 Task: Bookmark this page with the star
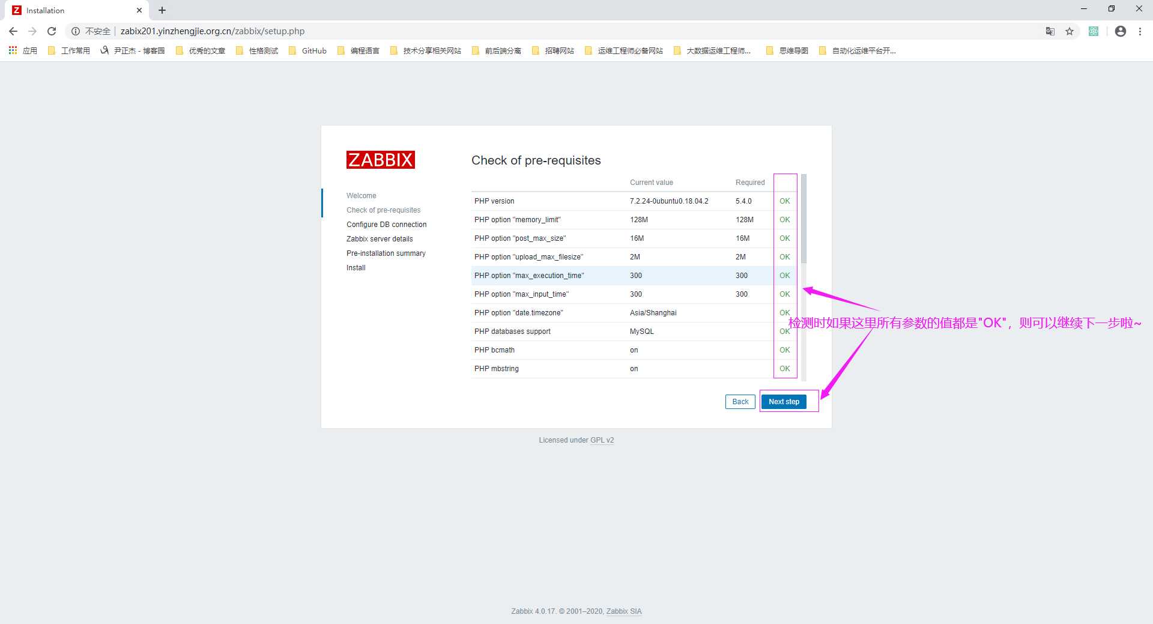pyautogui.click(x=1070, y=31)
